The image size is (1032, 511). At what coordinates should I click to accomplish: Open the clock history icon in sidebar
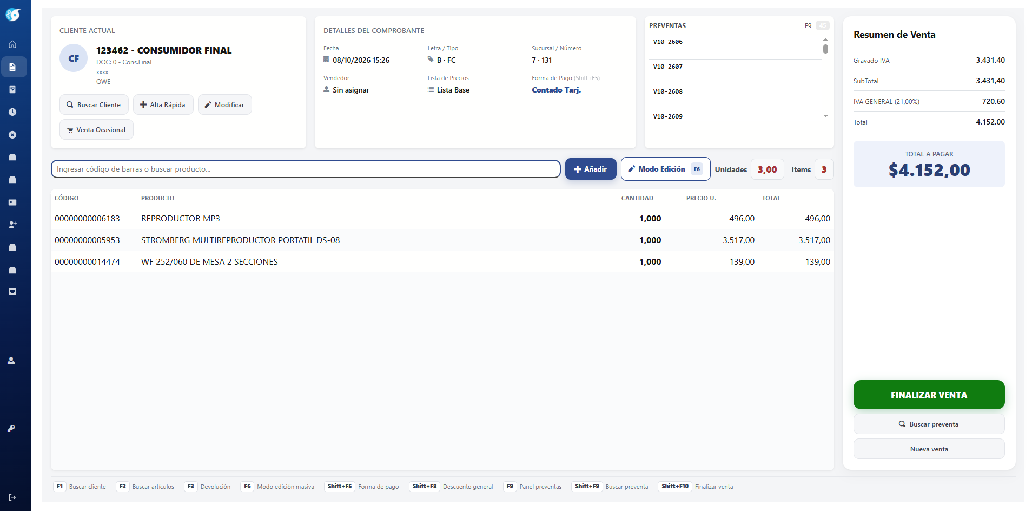pos(12,112)
